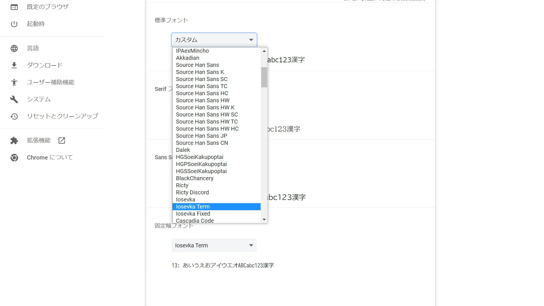
Task: Open 拡張機能 page link
Action: point(39,140)
